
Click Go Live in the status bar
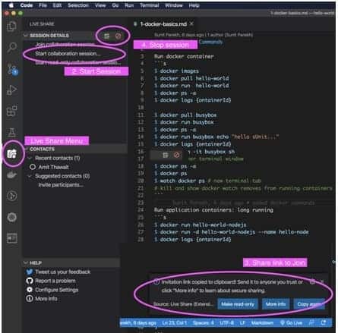pyautogui.click(x=291, y=323)
